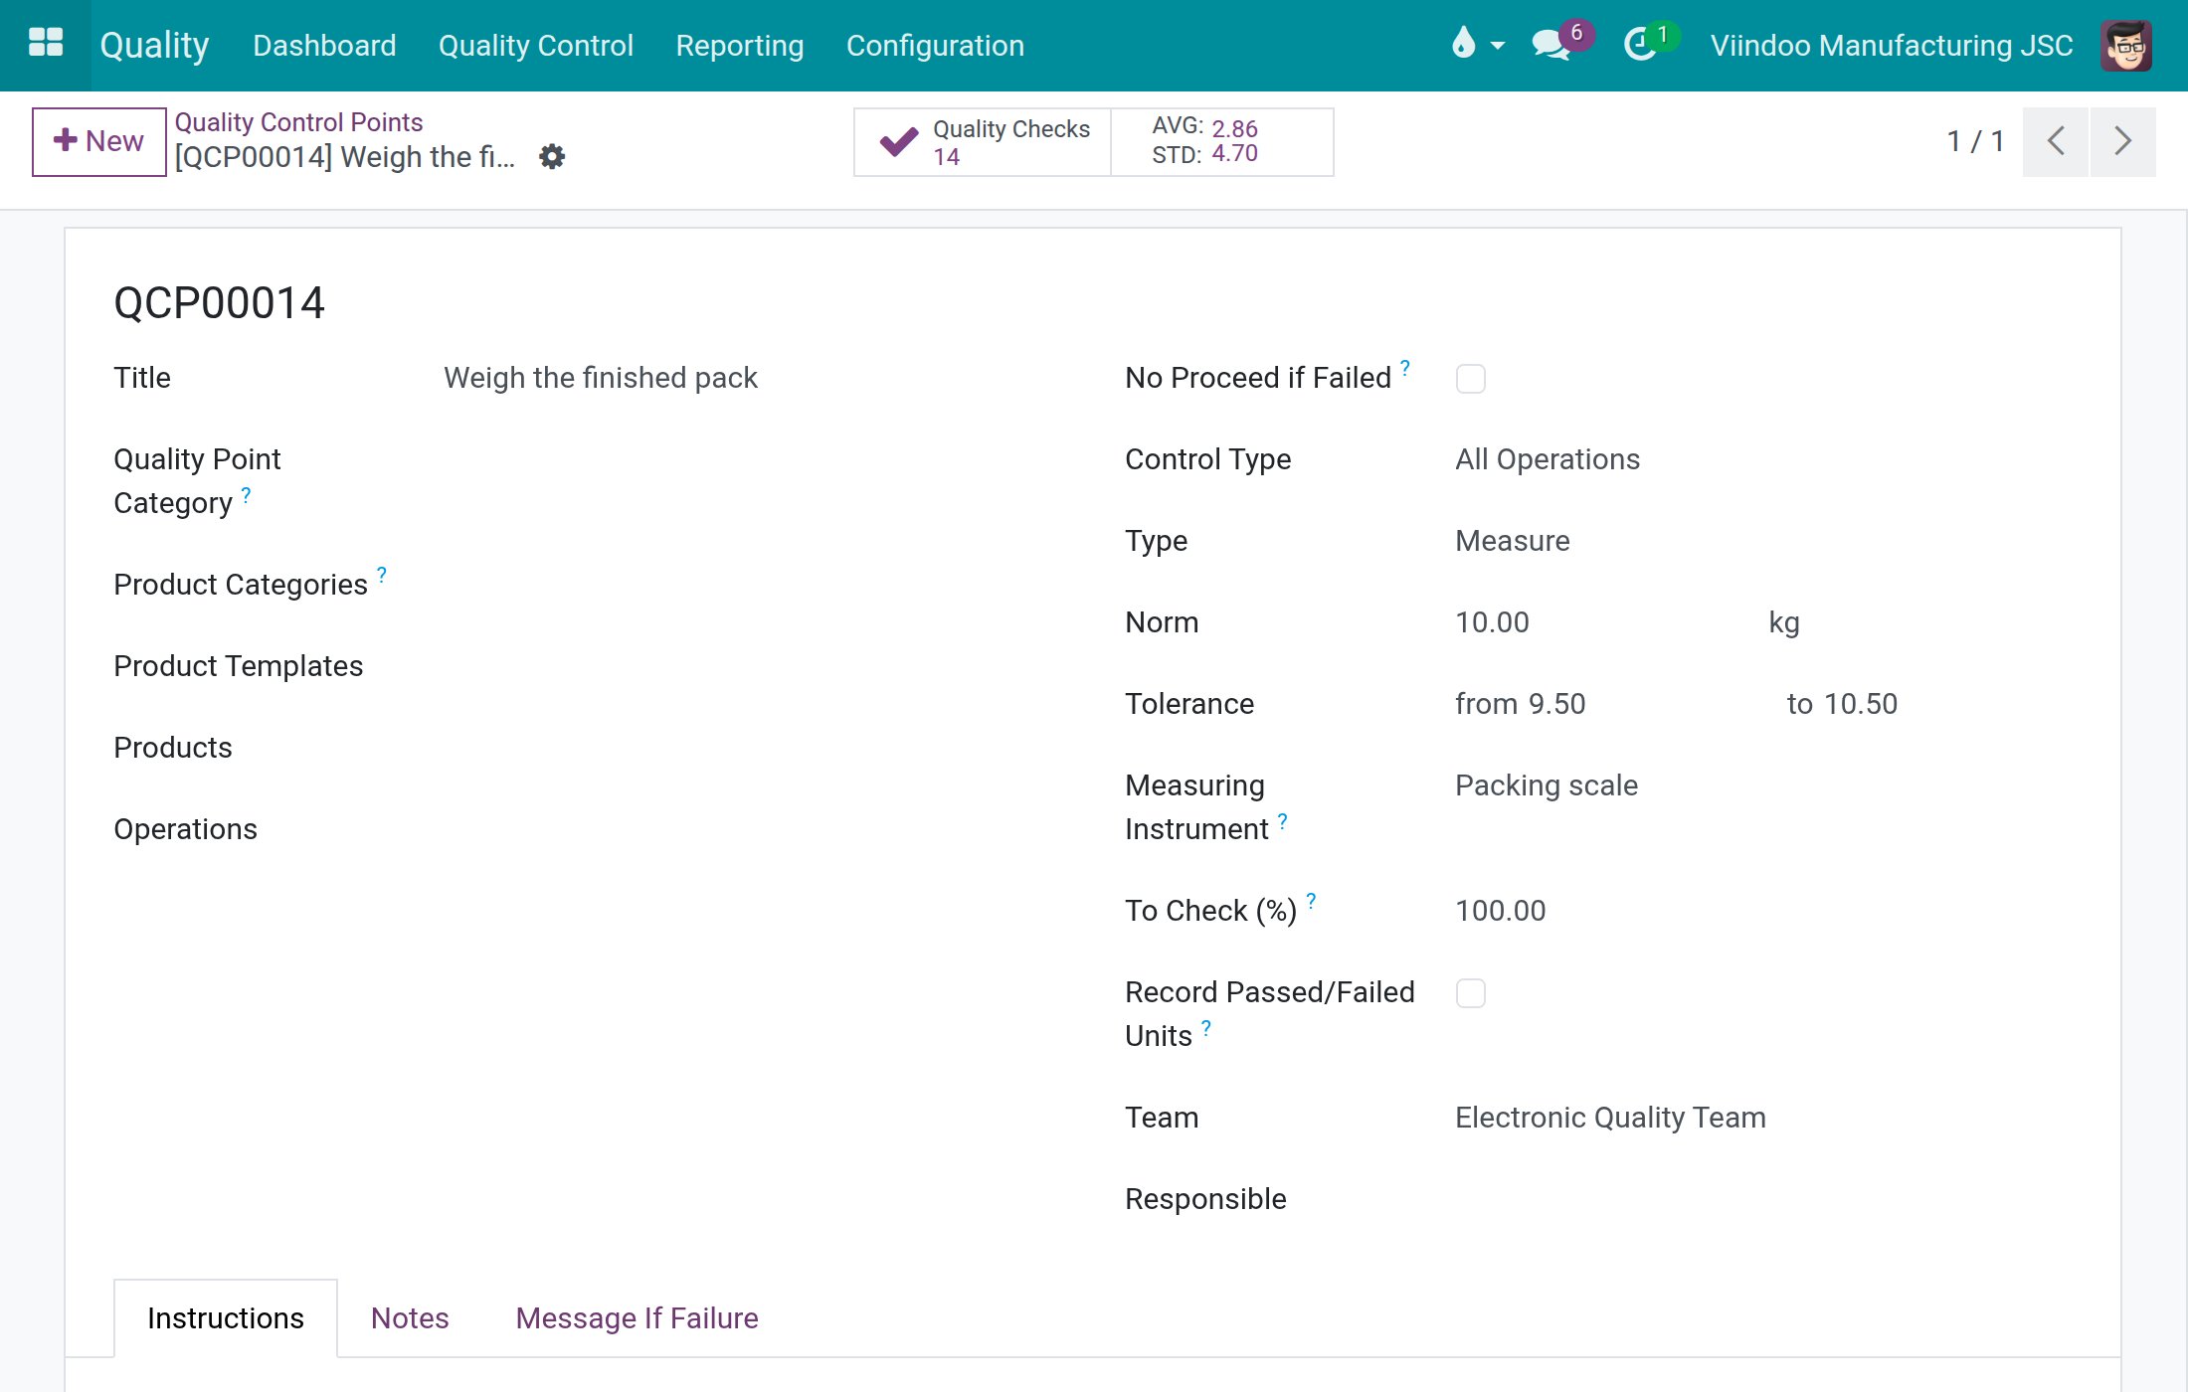
Task: Show help tooltip for No Proceed if Failed
Action: click(x=1405, y=368)
